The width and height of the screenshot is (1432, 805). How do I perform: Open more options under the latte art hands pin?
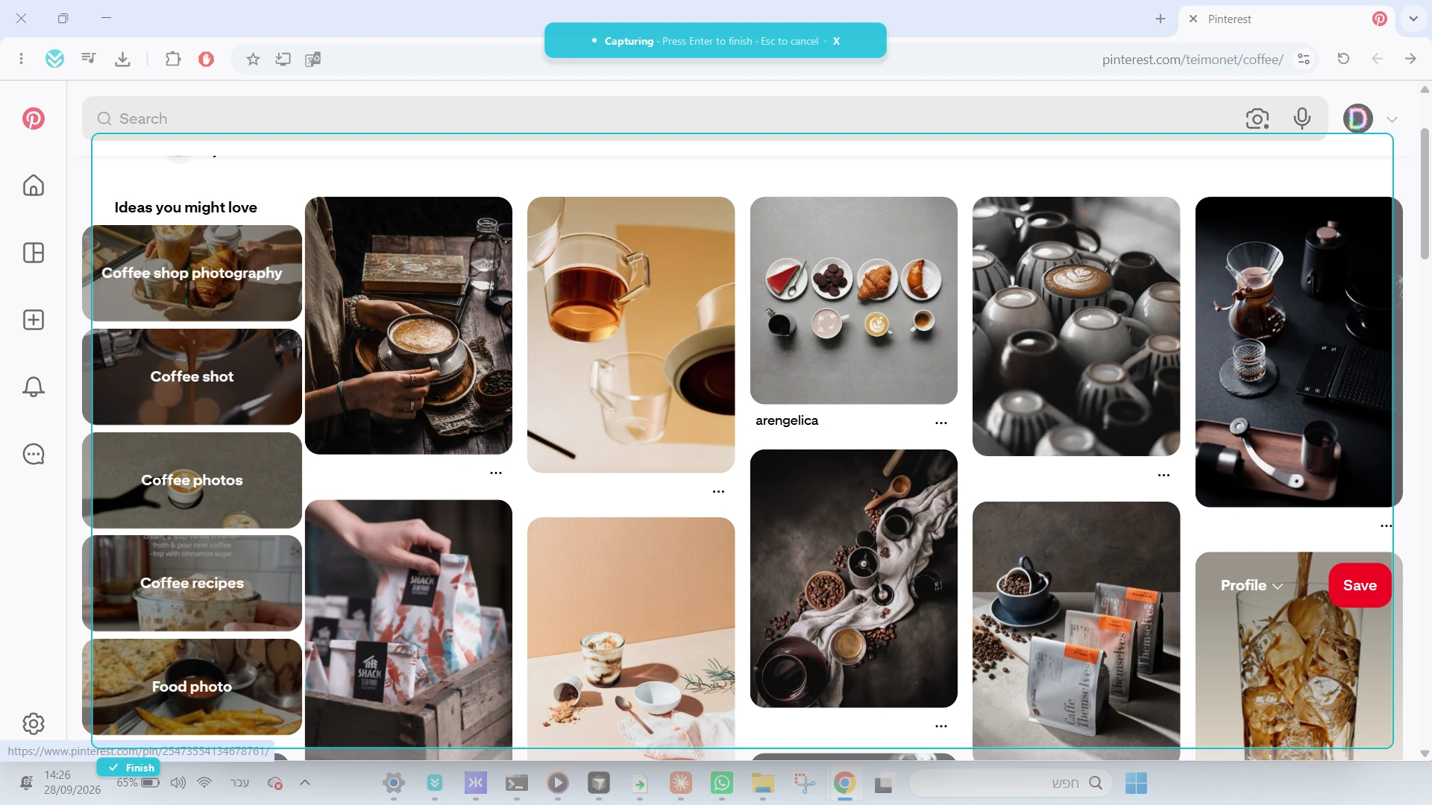point(496,473)
